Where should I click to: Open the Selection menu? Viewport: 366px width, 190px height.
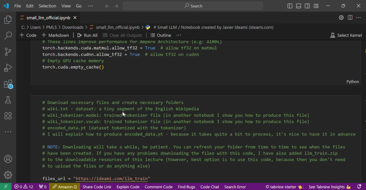coord(47,6)
